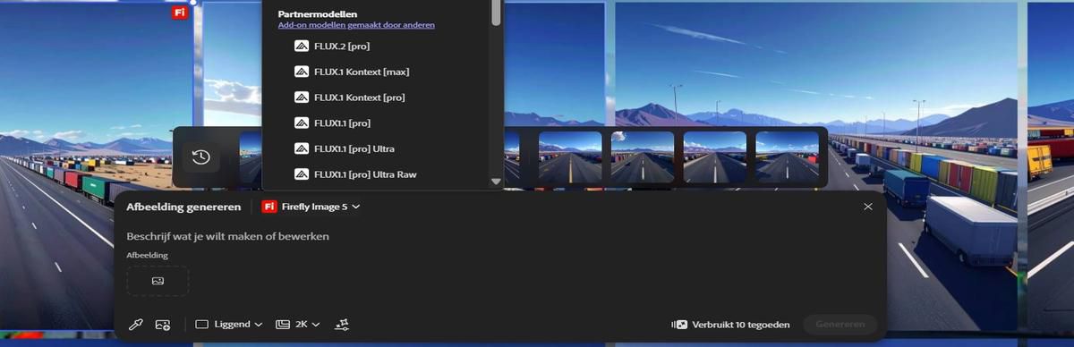Close the Afbeelding genereren panel

(x=867, y=207)
